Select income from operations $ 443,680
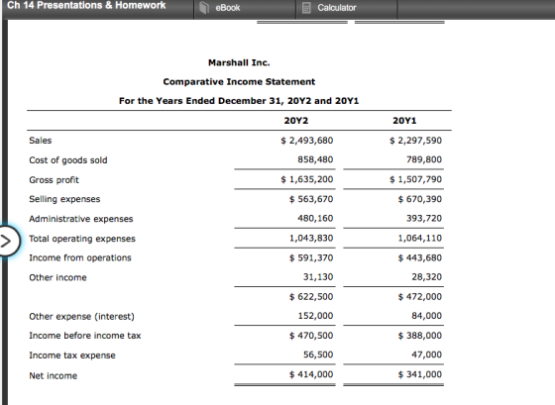Screen dimensions: 555x405 [x=420, y=257]
